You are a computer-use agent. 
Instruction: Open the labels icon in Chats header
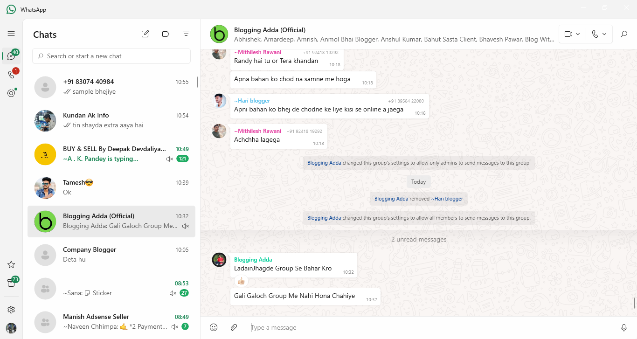click(166, 34)
